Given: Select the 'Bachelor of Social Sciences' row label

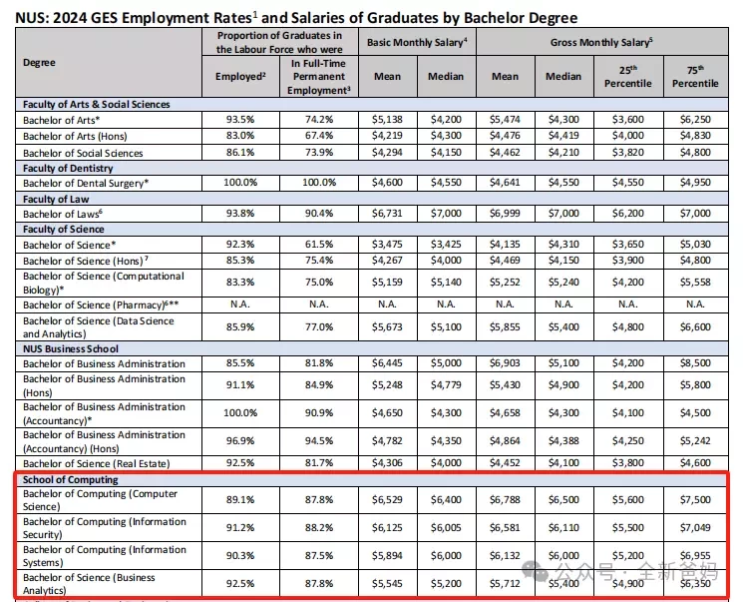Looking at the screenshot, I should (83, 153).
